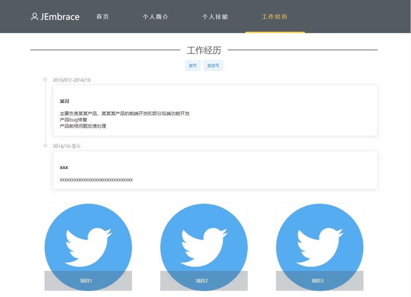Open the 项目1 Twitter bird thumbnail
The width and height of the screenshot is (411, 297).
click(88, 247)
